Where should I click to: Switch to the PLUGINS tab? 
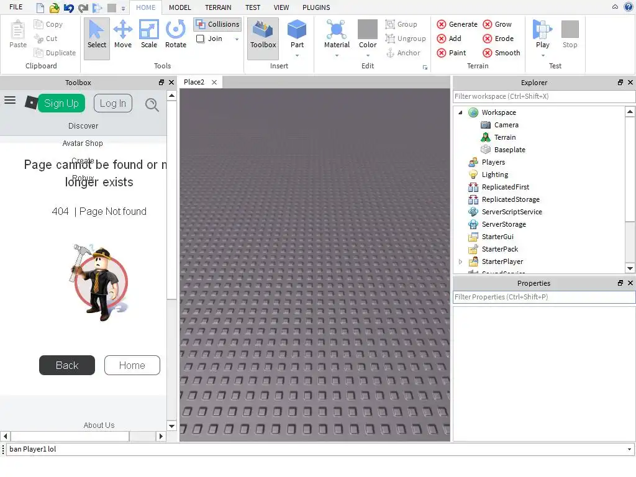[x=316, y=7]
